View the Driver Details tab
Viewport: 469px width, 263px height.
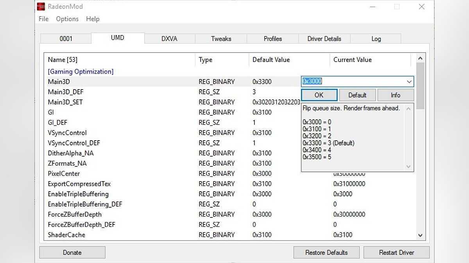click(324, 39)
